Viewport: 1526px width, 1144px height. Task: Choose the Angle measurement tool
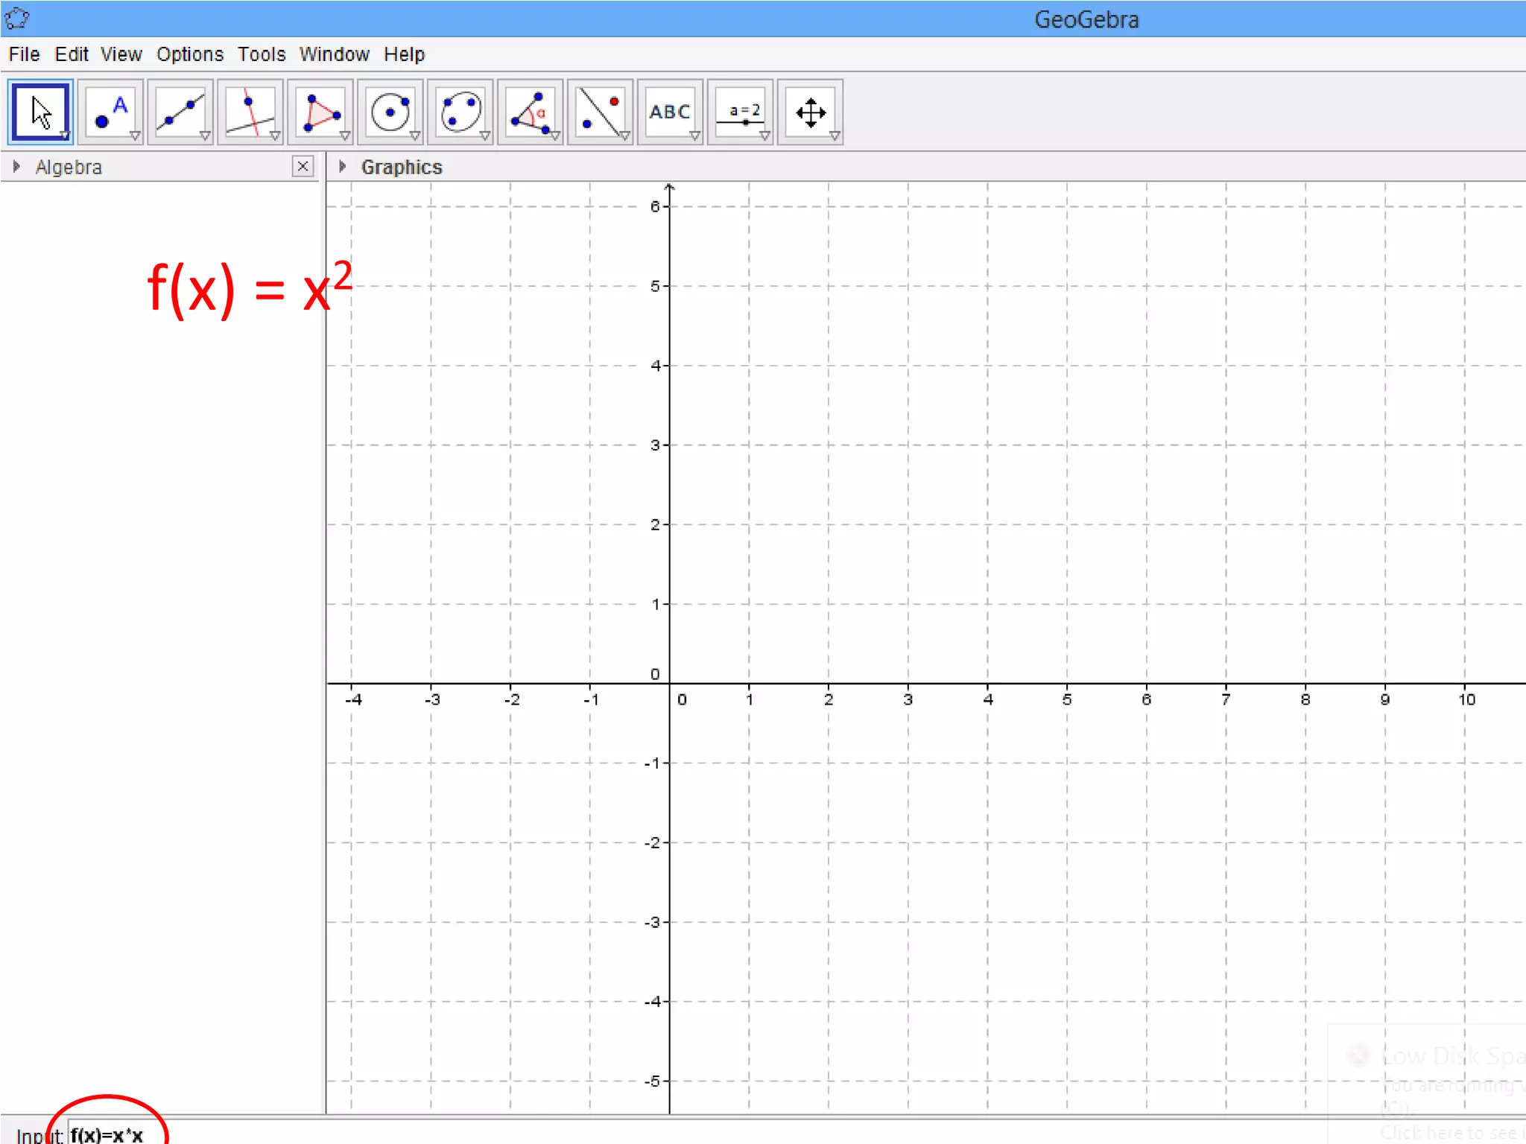click(530, 112)
